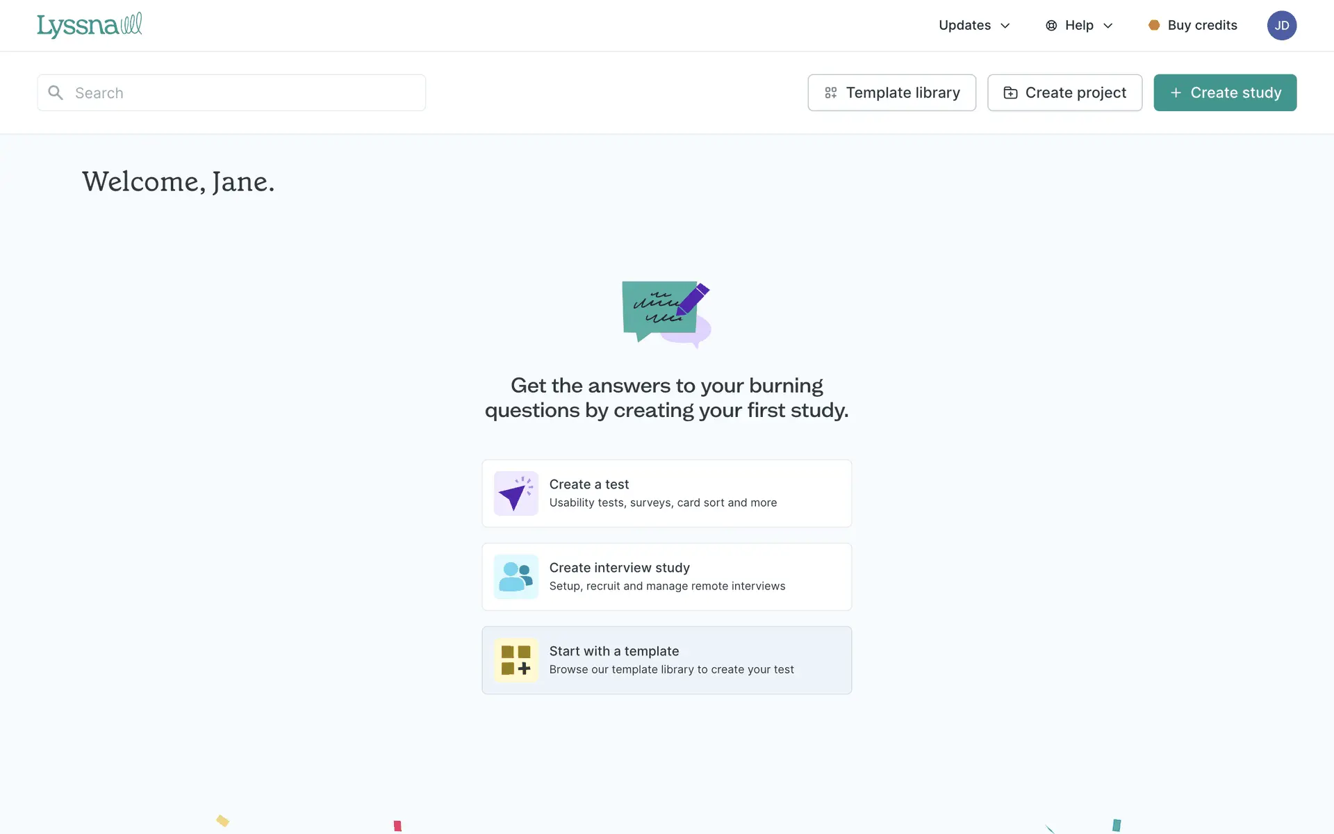The width and height of the screenshot is (1334, 834).
Task: Expand the Updates dropdown chevron
Action: (x=1005, y=26)
